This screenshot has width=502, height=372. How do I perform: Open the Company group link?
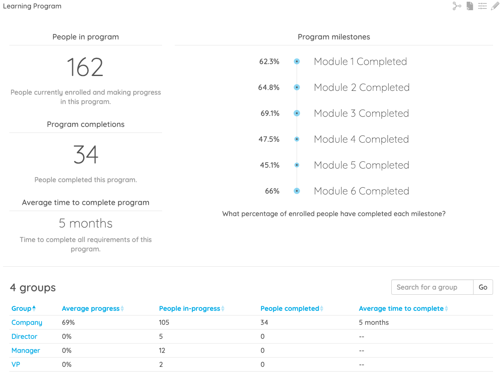(x=27, y=323)
